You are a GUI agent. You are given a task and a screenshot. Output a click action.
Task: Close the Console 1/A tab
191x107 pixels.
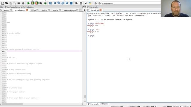coord(101,10)
